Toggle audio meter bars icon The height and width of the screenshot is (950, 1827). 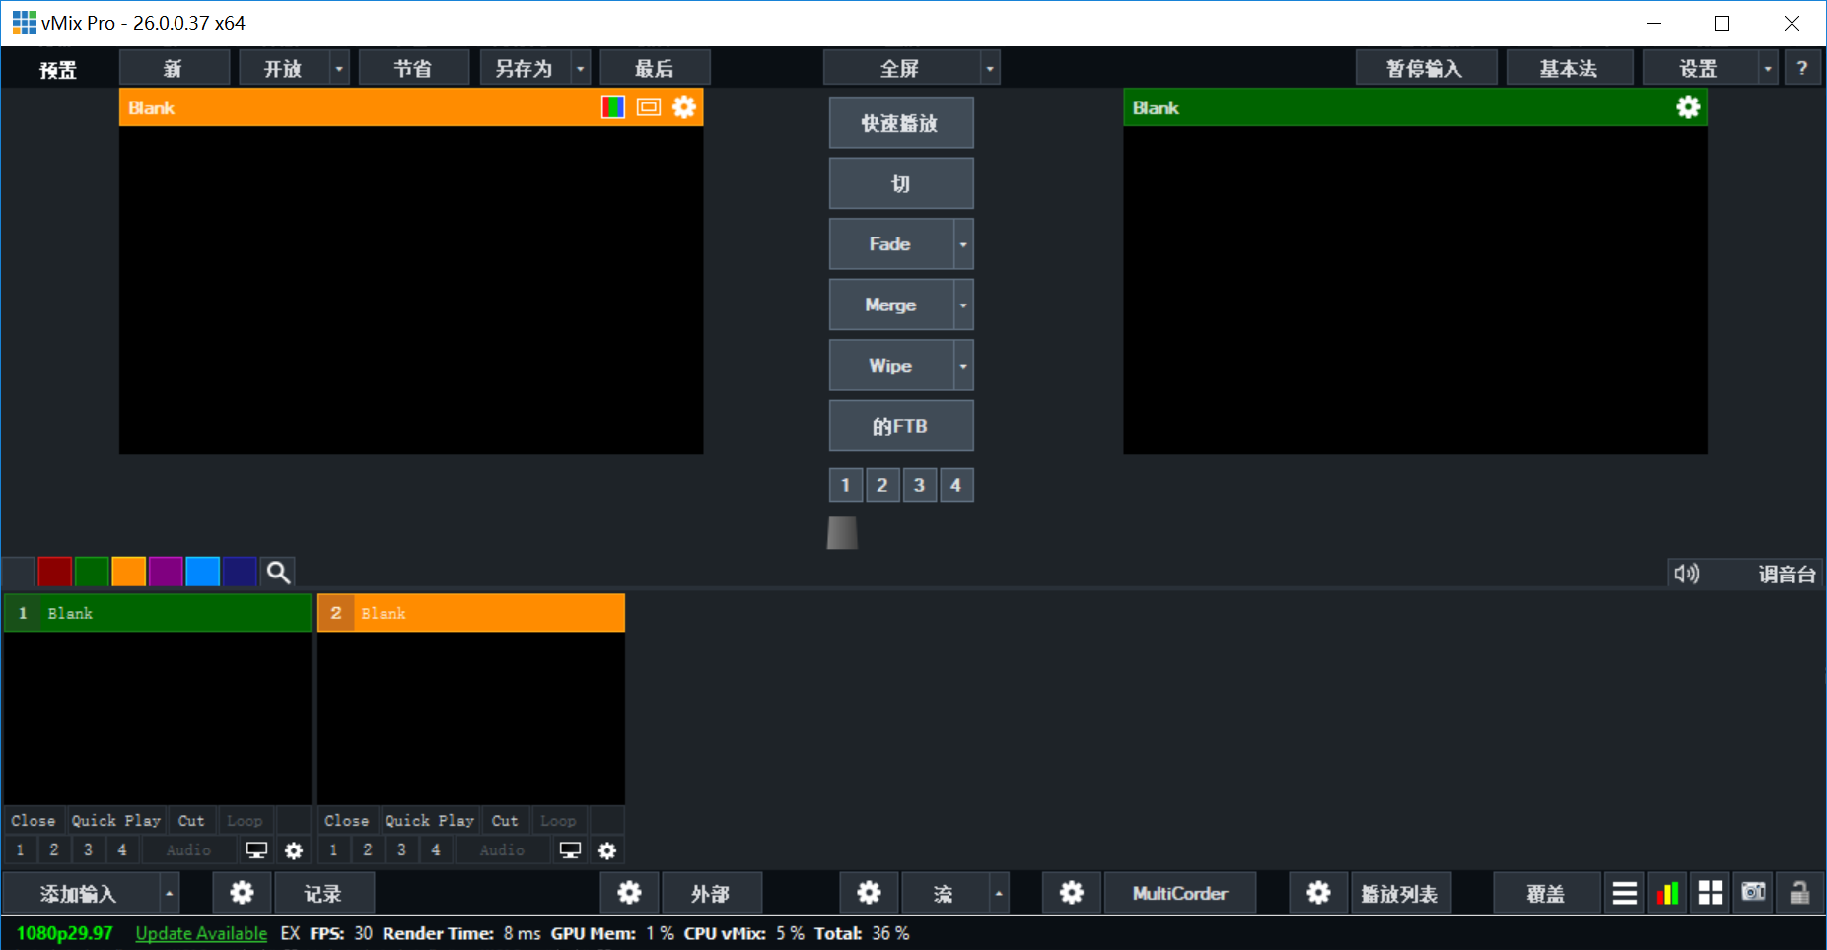click(1668, 894)
